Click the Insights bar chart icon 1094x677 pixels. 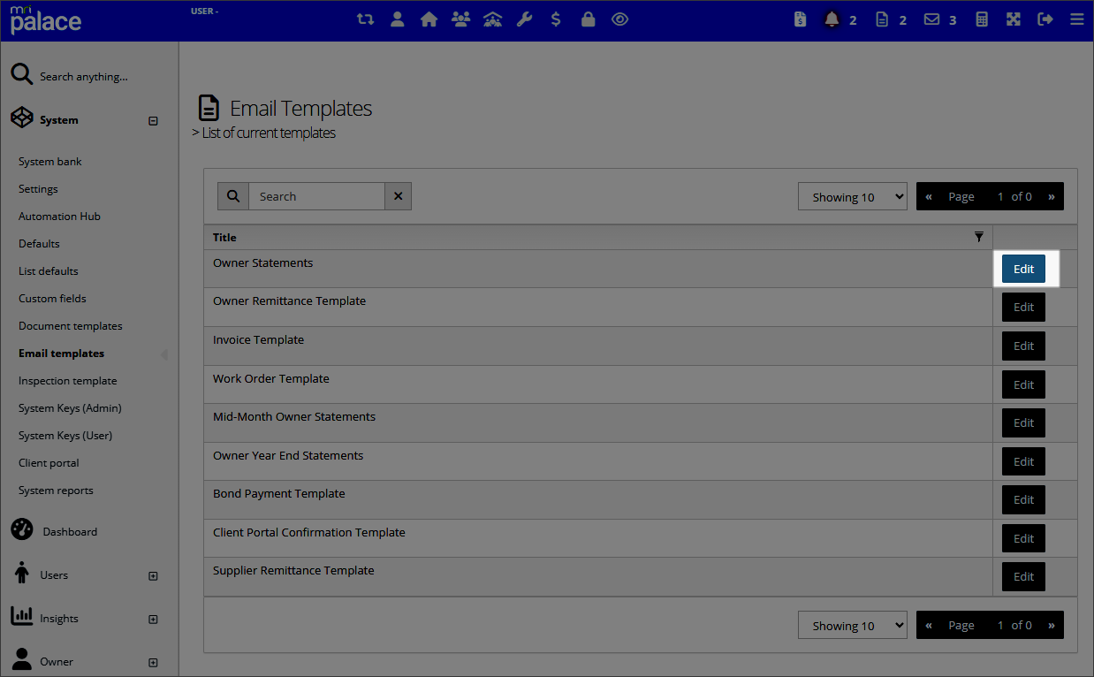tap(22, 617)
